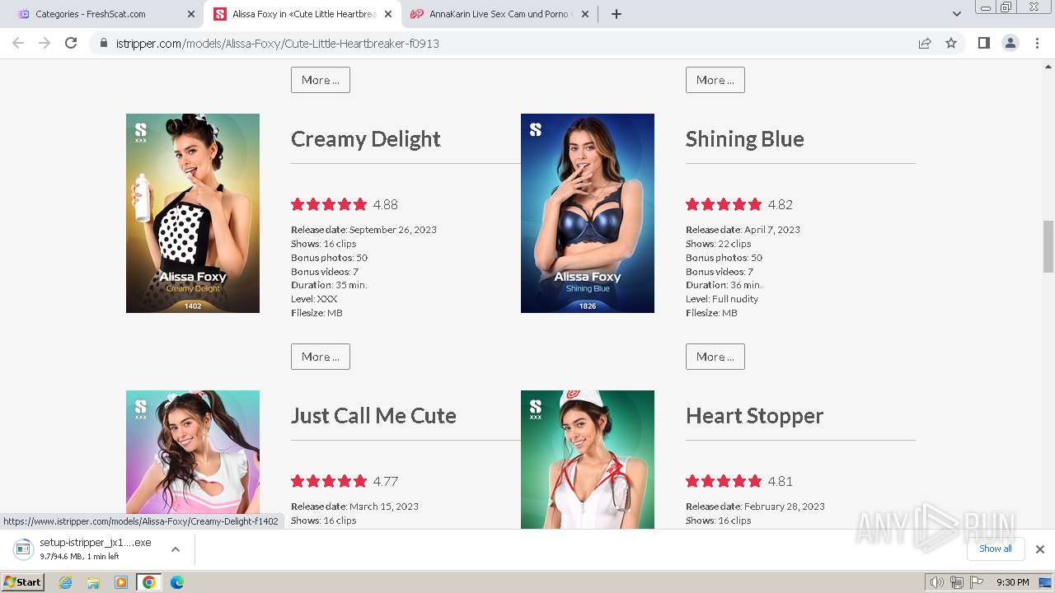Click More button under Creamy Delight
Image resolution: width=1055 pixels, height=593 pixels.
321,357
